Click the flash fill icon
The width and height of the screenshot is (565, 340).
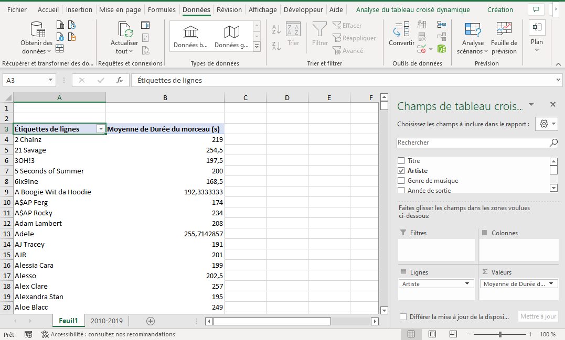click(422, 25)
